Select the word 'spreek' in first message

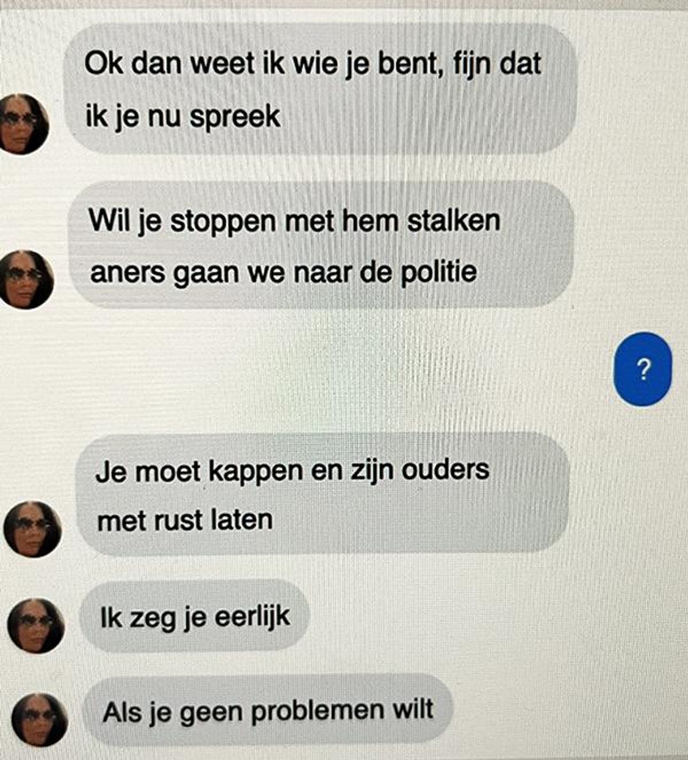235,117
